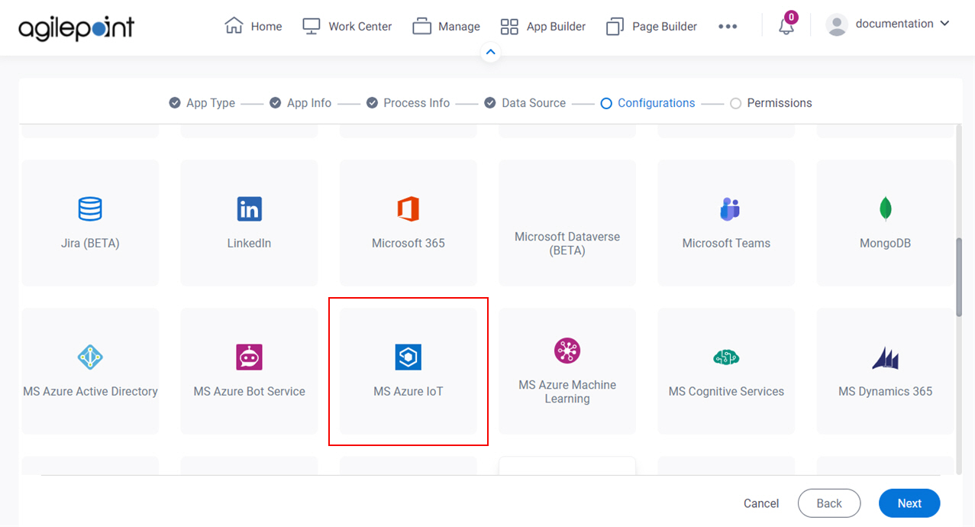Click the MongoDB label
Screen dimensions: 975x527
point(886,244)
